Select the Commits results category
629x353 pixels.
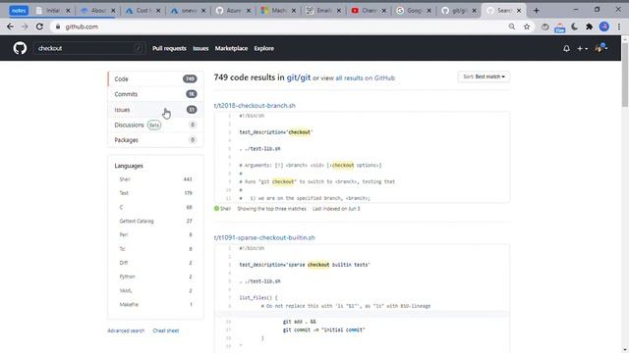click(155, 94)
